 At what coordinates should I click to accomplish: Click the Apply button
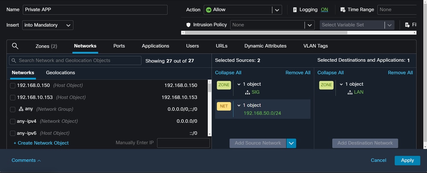point(407,161)
